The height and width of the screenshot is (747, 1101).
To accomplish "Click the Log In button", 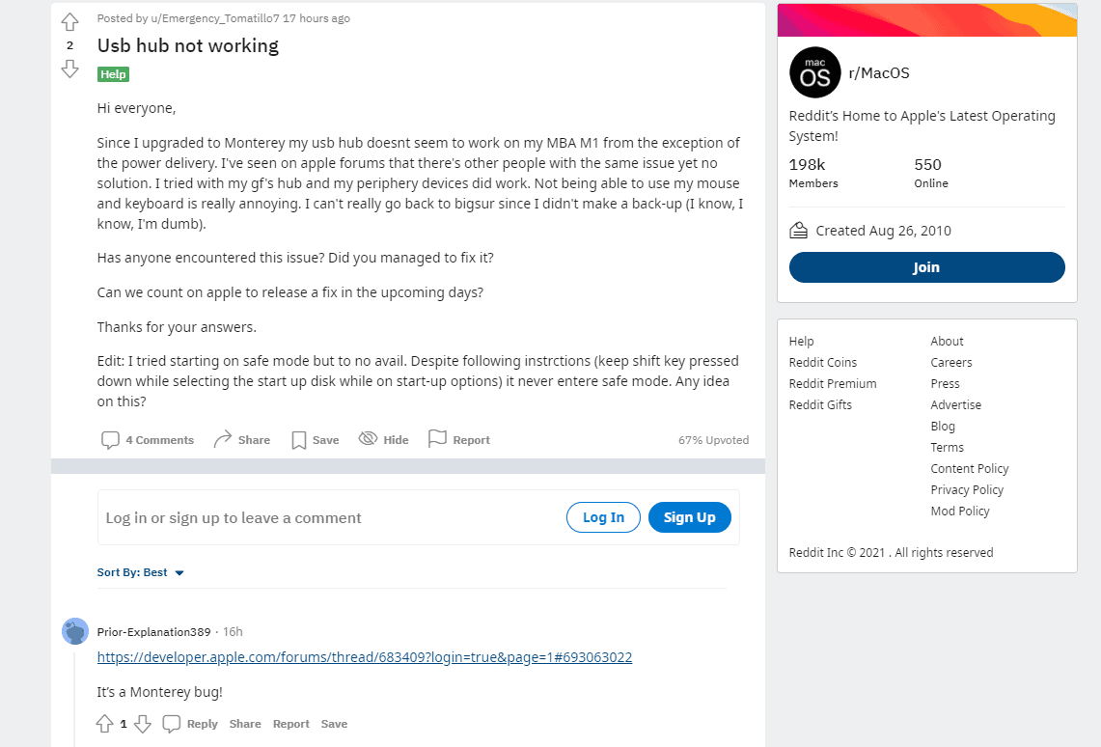I will click(603, 517).
